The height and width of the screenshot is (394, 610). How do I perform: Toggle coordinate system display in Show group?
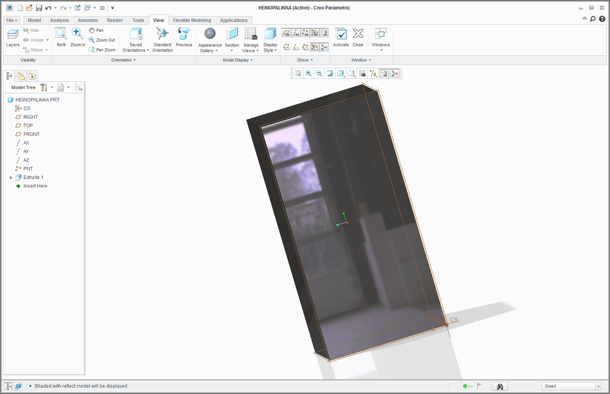[314, 33]
